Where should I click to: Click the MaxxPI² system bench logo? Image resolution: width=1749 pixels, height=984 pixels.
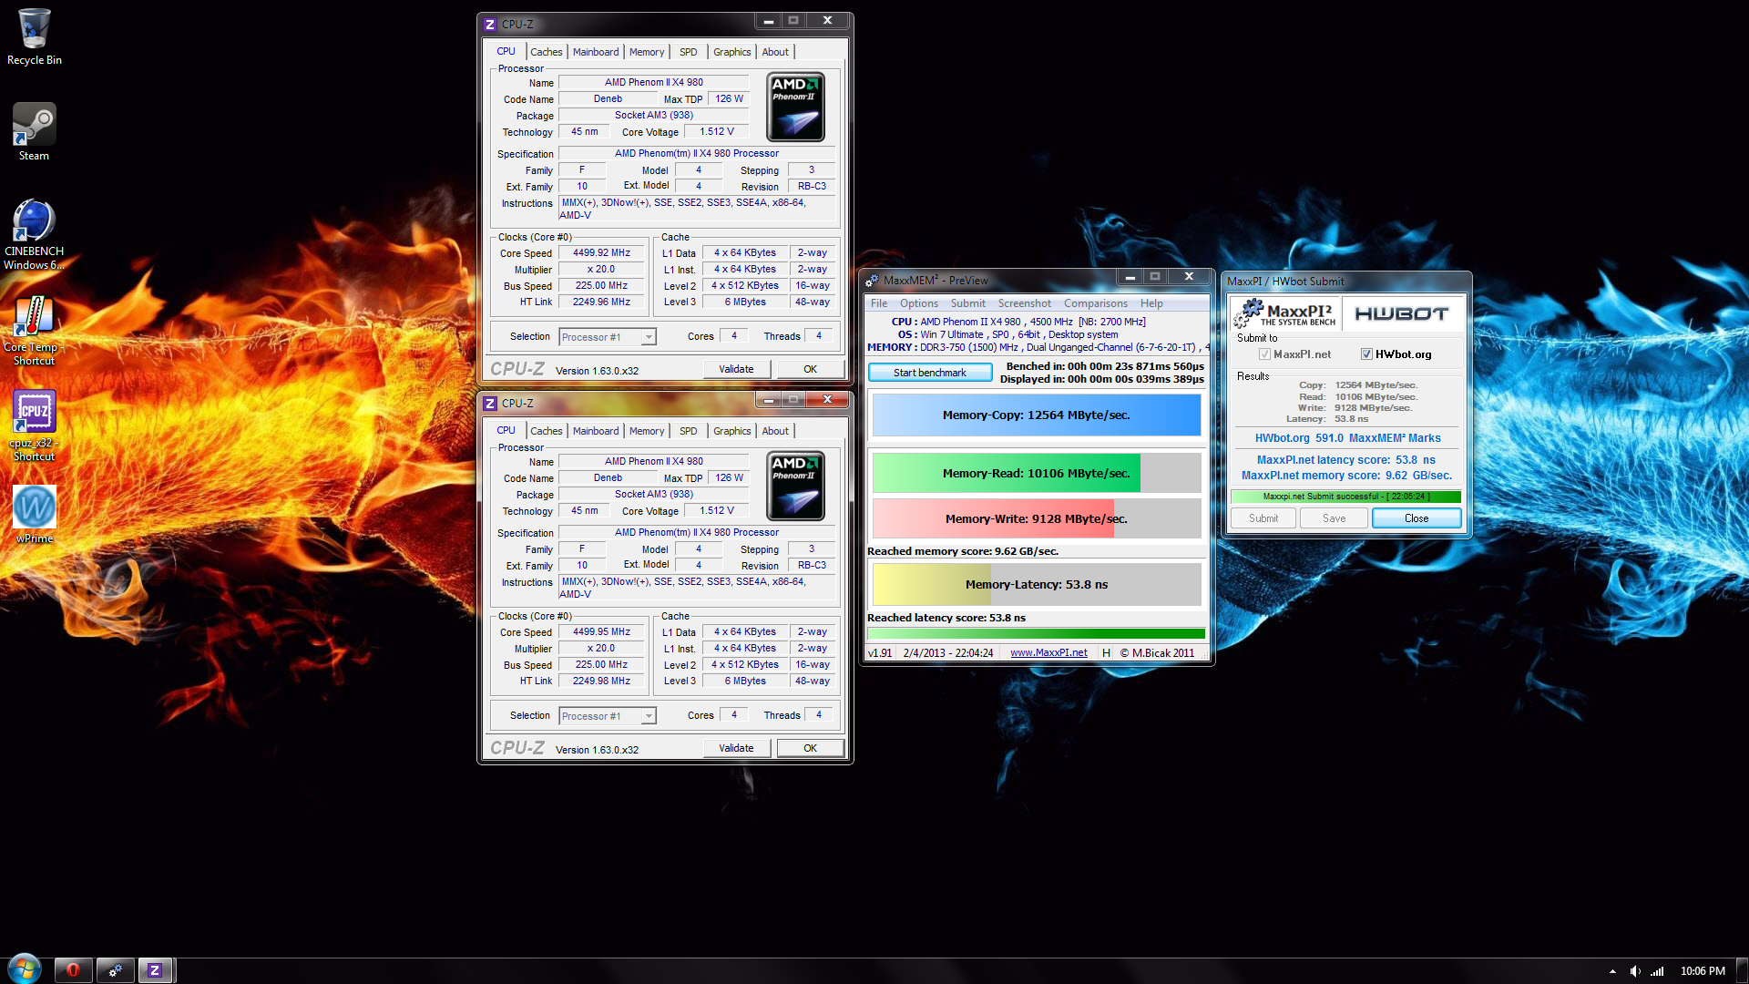[x=1286, y=314]
